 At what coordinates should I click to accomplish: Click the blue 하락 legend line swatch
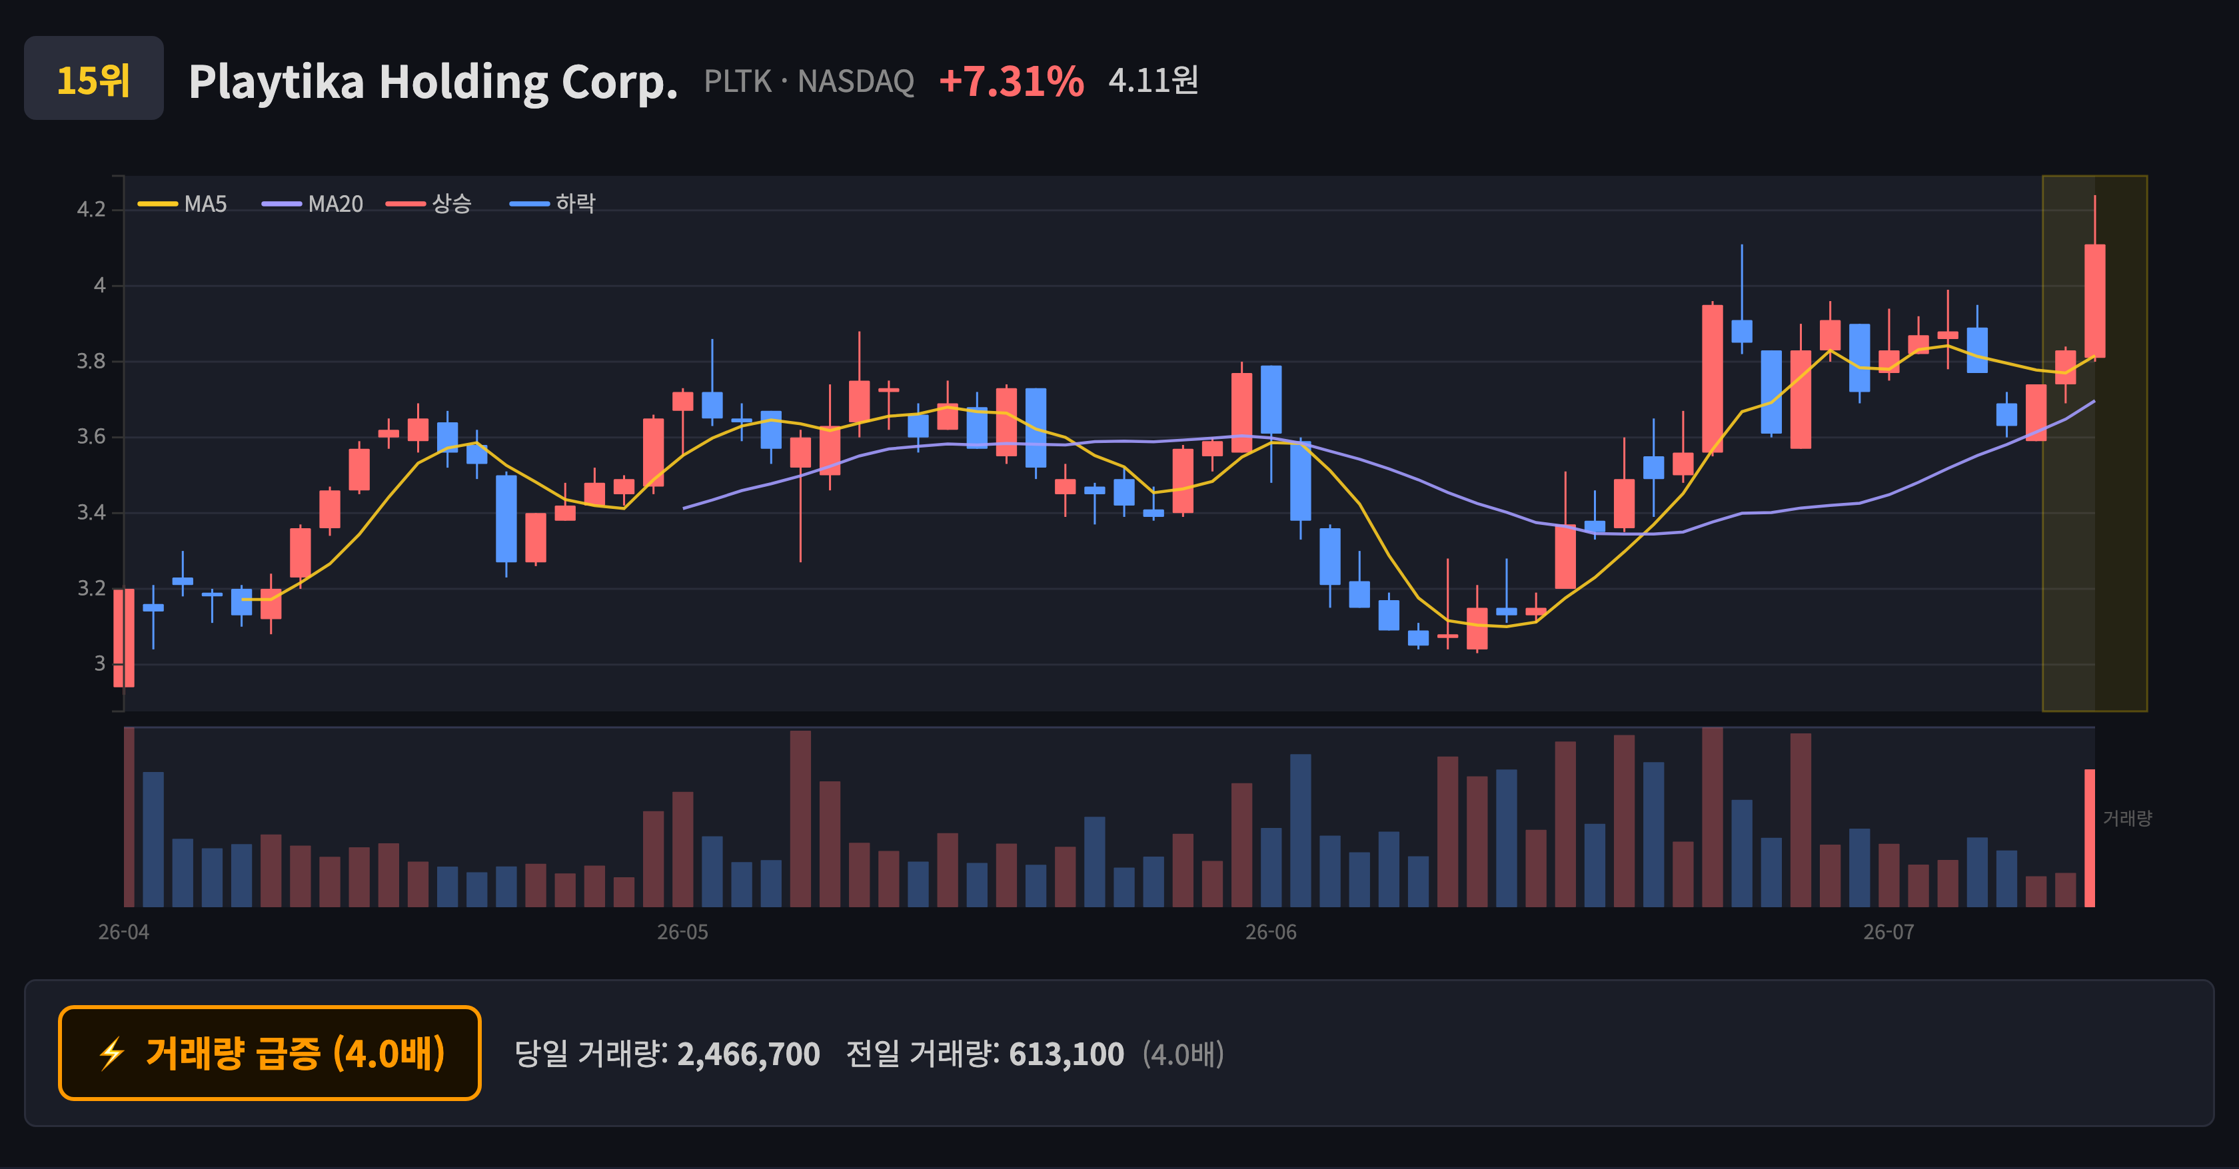529,204
